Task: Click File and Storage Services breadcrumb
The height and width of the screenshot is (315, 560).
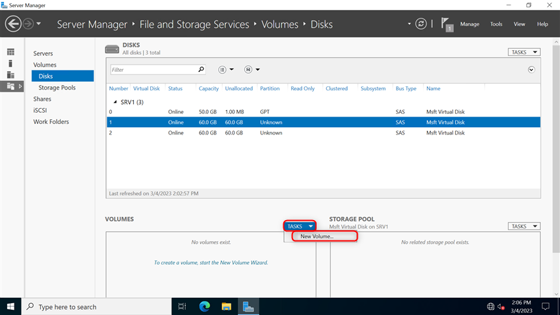Action: 194,24
